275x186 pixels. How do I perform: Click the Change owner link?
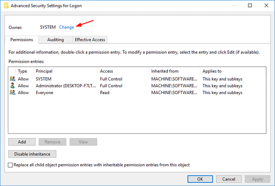pyautogui.click(x=66, y=27)
